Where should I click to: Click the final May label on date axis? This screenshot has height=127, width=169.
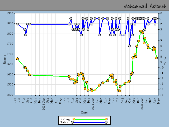click(158, 101)
